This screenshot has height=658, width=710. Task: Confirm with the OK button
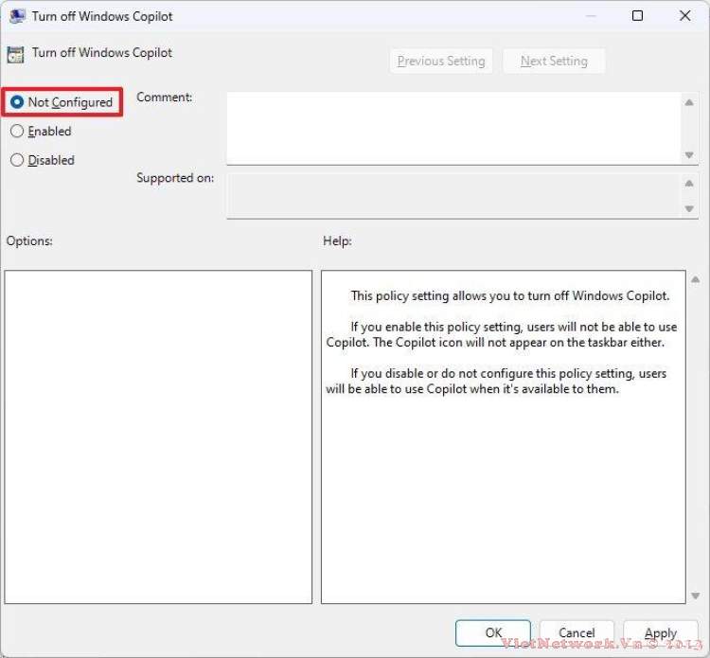coord(493,632)
